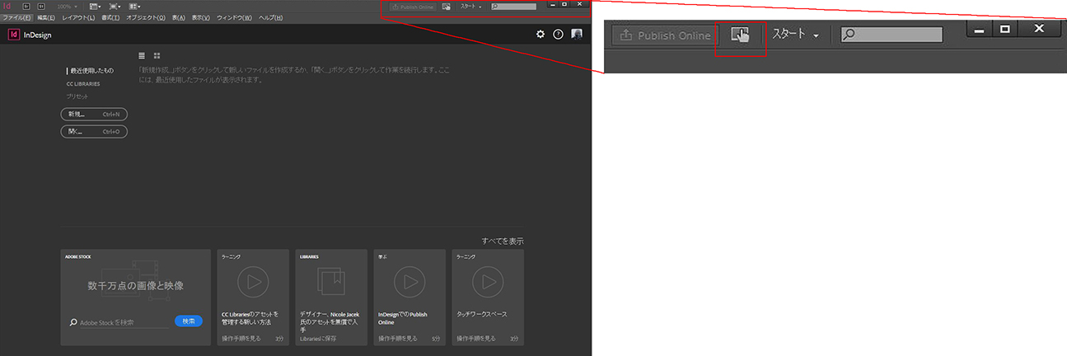This screenshot has width=1067, height=356.
Task: Open settings with the gear icon
Action: (x=541, y=34)
